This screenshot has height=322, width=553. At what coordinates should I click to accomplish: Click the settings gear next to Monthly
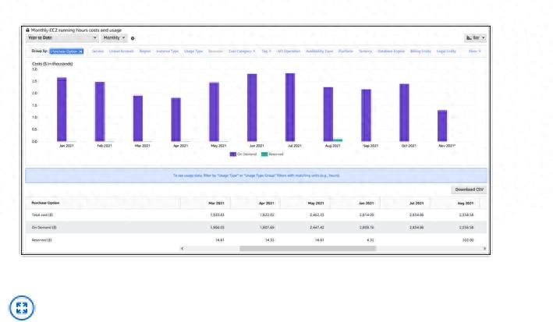(133, 38)
